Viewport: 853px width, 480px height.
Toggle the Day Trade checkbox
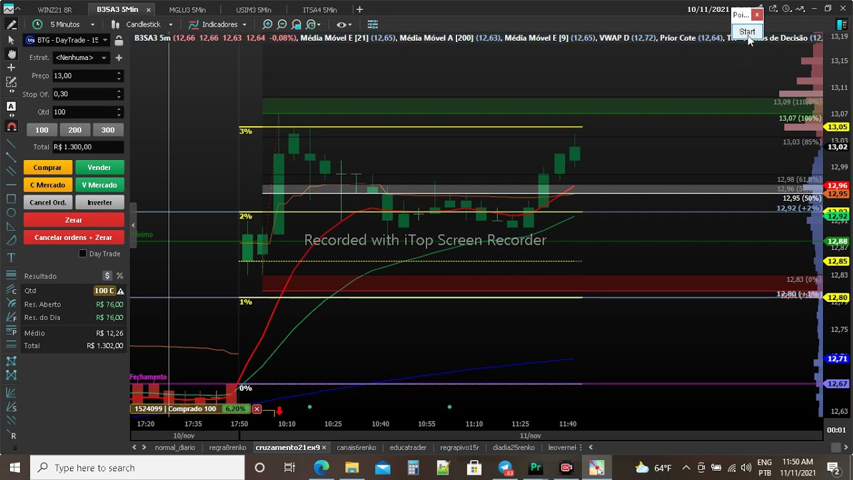click(x=83, y=254)
